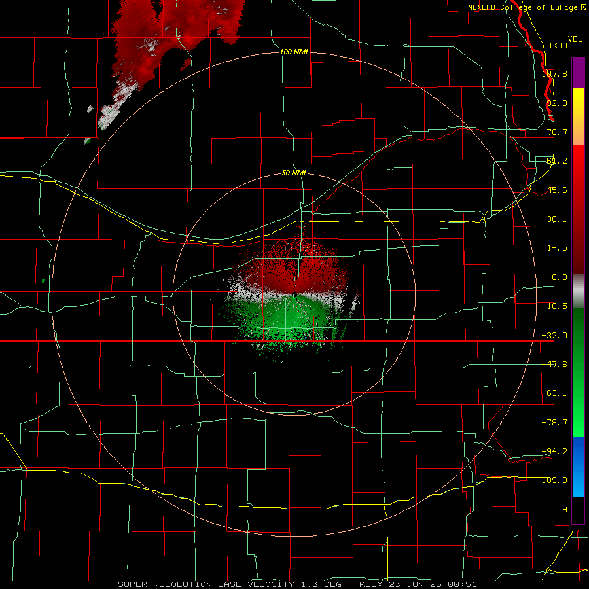Click the "VEL" legend title
Image resolution: width=589 pixels, height=589 pixels.
[575, 39]
